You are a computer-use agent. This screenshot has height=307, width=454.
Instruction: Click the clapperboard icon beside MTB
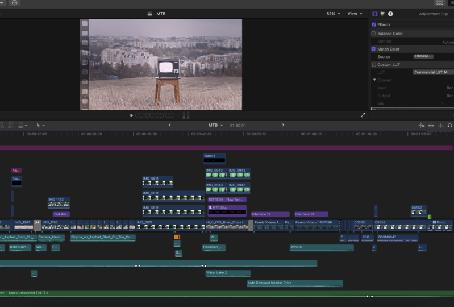coord(149,14)
